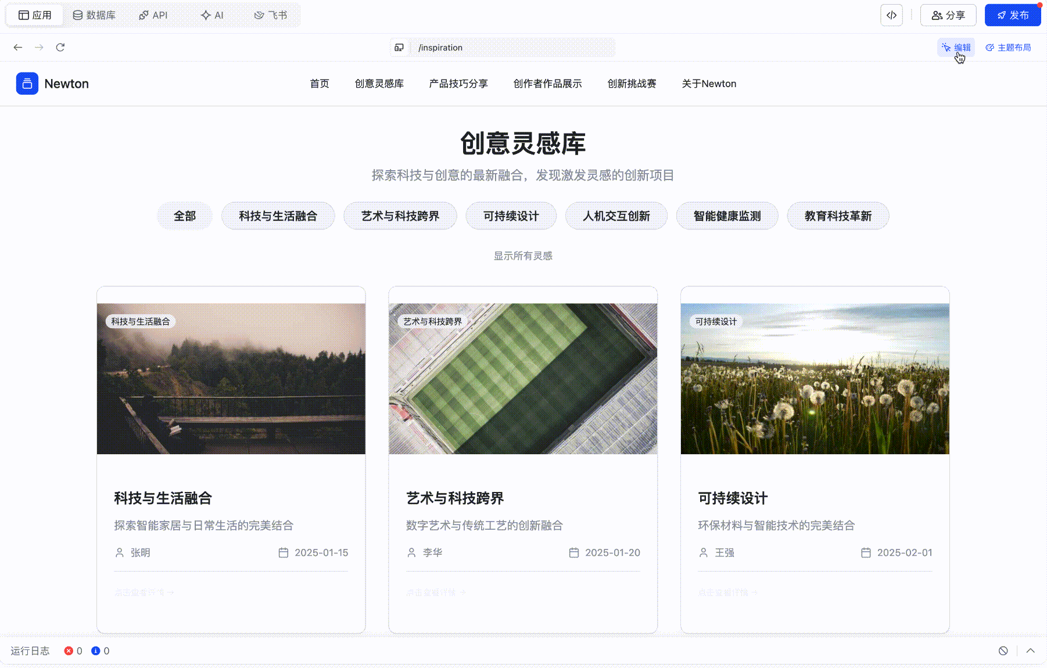1047x668 pixels.
Task: Open the 艺术与科技跨界 card image
Action: (523, 379)
